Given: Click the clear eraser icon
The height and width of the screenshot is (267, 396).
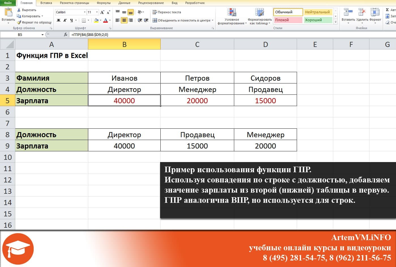Looking at the screenshot, I should [x=388, y=22].
